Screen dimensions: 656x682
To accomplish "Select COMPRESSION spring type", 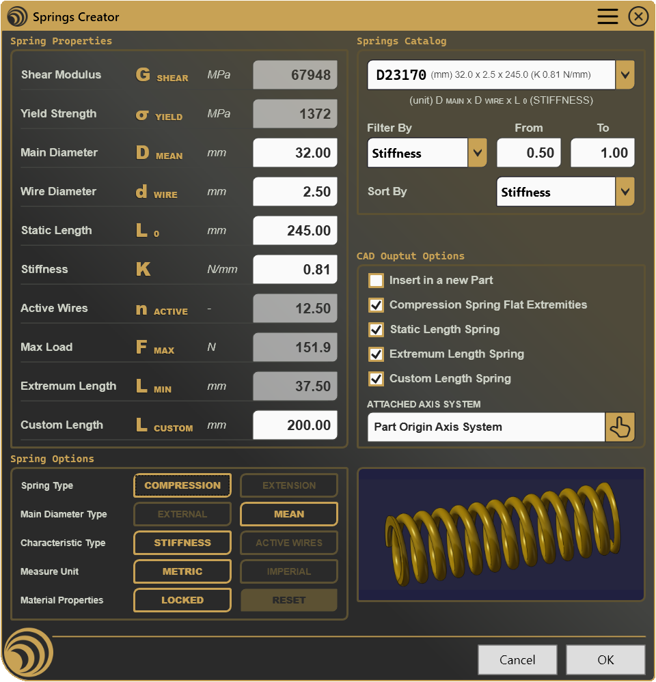I will point(182,485).
